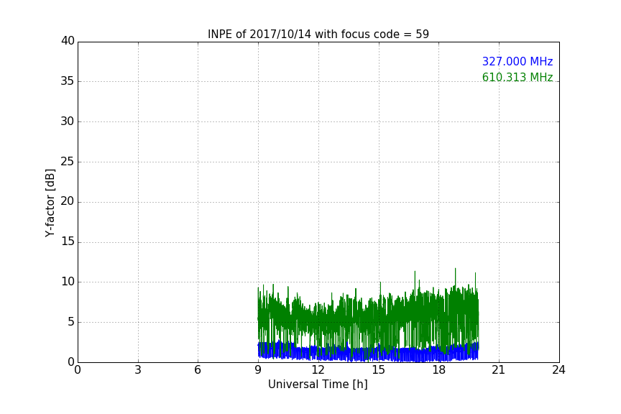
Task: Click the plot title "INPE of 2017/10/14 with focus code = 59"
Action: 318,34
